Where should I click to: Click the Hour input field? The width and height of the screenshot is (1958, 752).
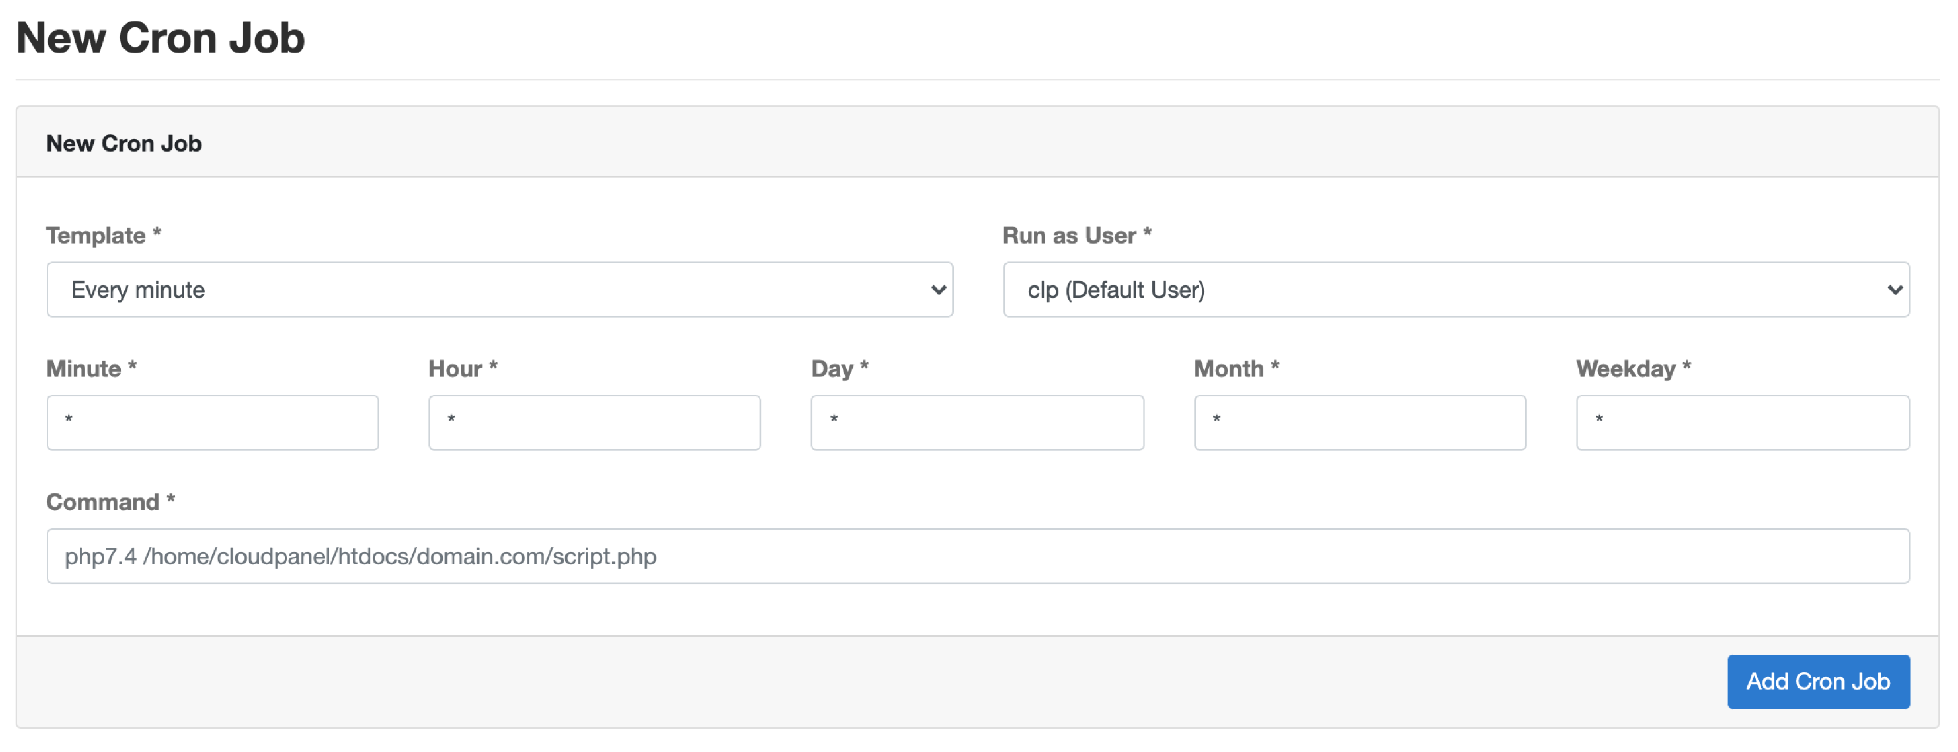click(x=595, y=422)
